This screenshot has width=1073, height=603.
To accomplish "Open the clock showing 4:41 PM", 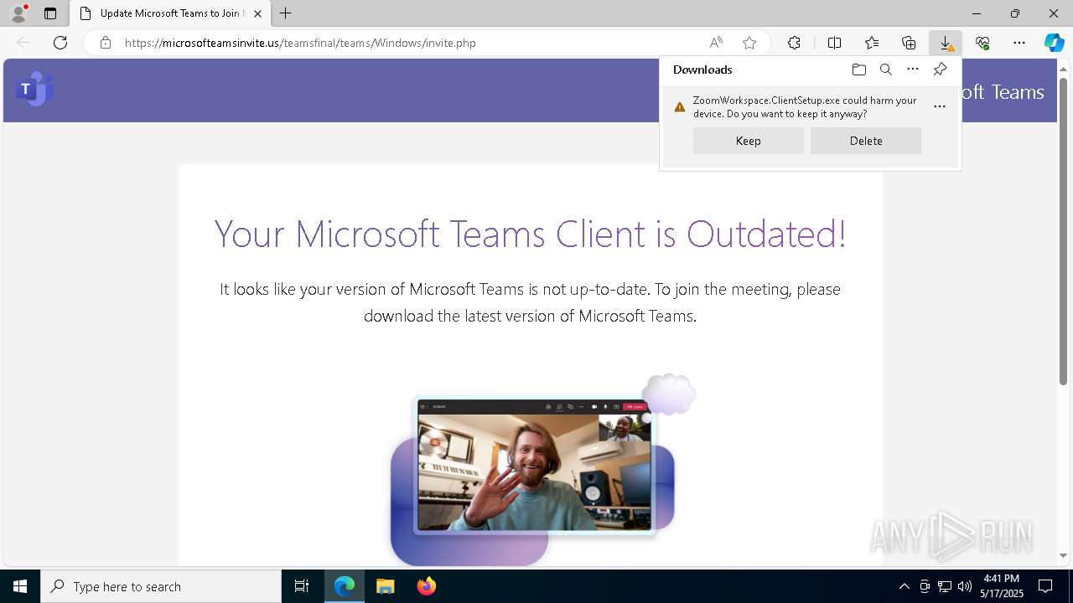I will pyautogui.click(x=1002, y=586).
